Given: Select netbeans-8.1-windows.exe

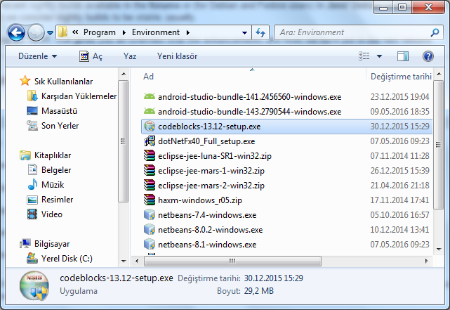Looking at the screenshot, I should [x=207, y=245].
